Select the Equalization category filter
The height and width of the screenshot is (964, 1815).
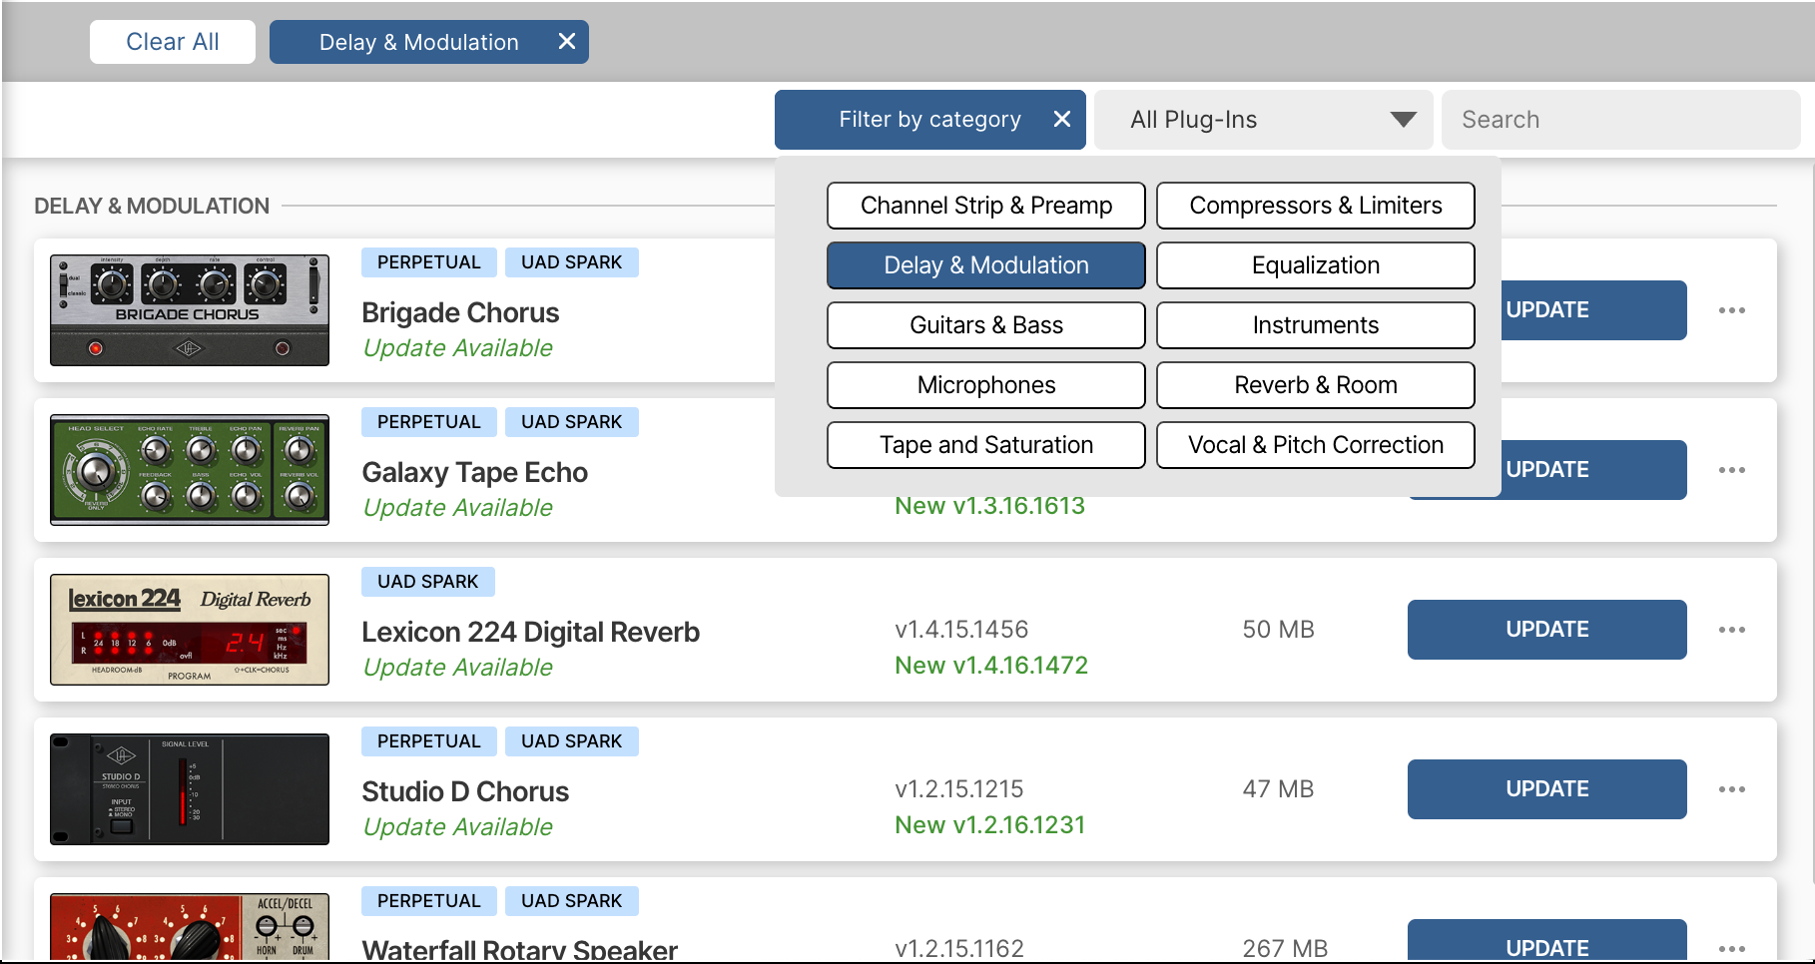(1315, 264)
